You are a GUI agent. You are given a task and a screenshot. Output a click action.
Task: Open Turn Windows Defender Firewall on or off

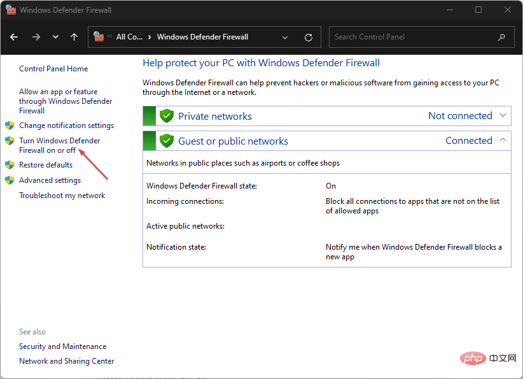[59, 145]
